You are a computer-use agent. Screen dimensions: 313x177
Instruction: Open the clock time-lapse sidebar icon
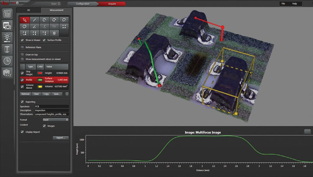coord(7,61)
